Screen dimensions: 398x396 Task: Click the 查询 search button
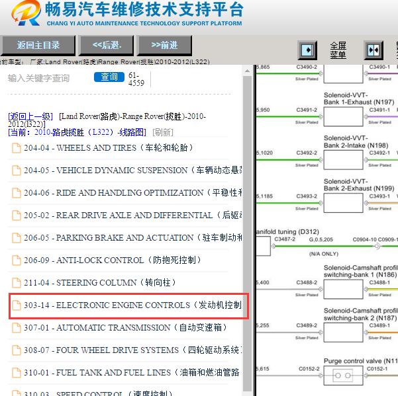pos(109,77)
